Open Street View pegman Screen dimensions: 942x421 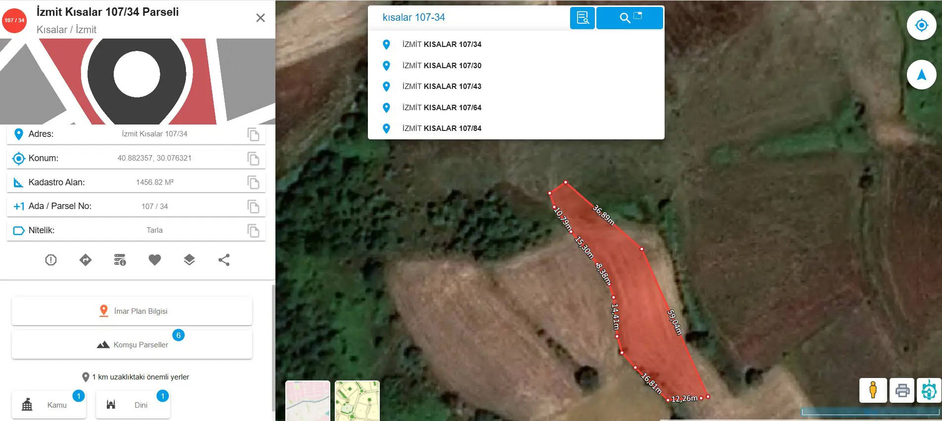click(873, 390)
